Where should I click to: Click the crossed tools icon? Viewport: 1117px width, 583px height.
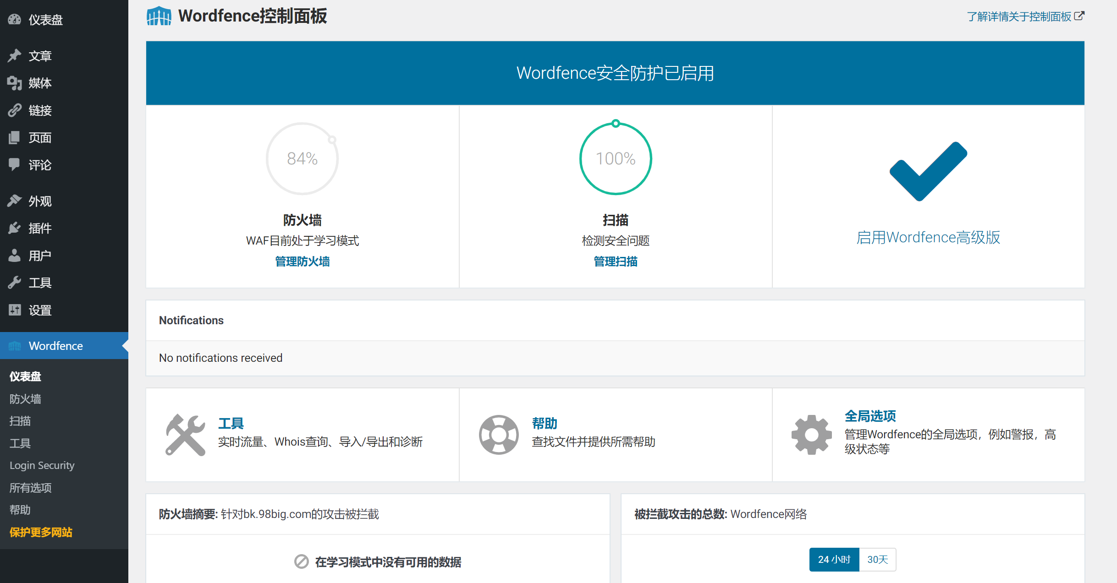185,435
